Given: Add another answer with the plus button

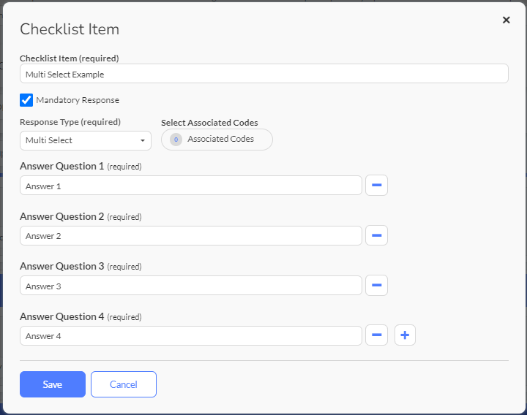Looking at the screenshot, I should pyautogui.click(x=405, y=335).
